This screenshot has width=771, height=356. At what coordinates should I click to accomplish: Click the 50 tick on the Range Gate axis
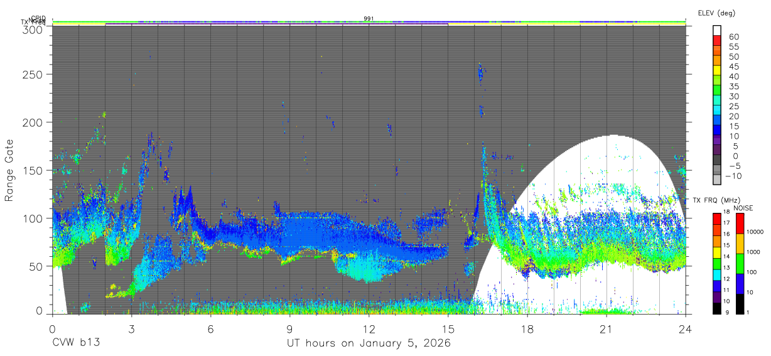[36, 266]
